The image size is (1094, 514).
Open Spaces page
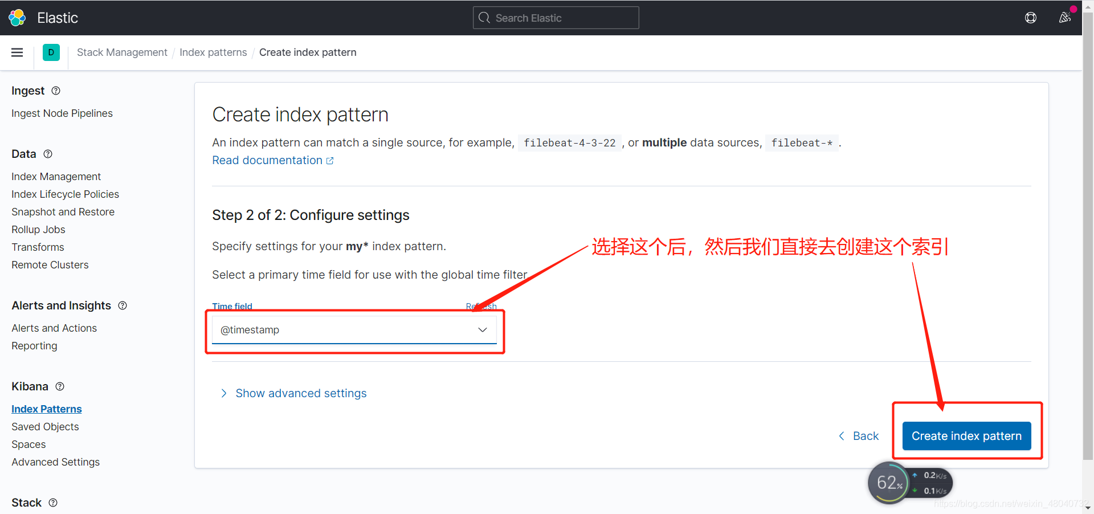28,444
